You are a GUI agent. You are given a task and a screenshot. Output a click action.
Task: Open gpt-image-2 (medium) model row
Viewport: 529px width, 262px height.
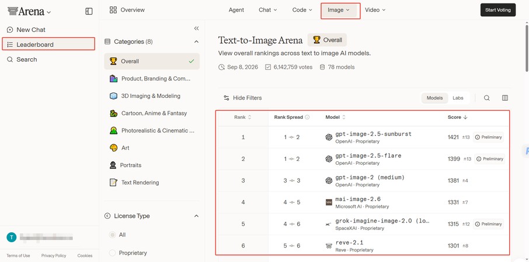364,180
